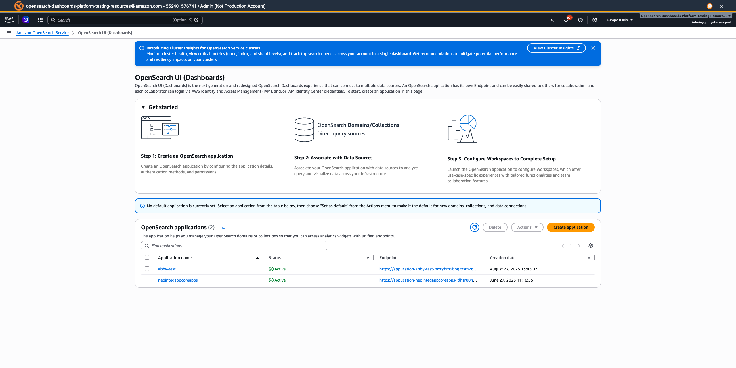Image resolution: width=736 pixels, height=368 pixels.
Task: Sort by Application name column arrow
Action: (x=257, y=258)
